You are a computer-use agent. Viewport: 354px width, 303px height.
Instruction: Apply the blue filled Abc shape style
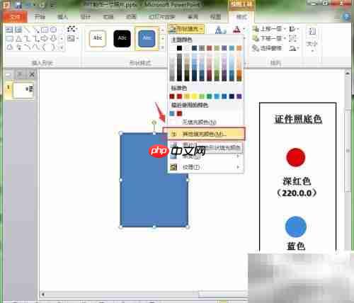(x=147, y=38)
